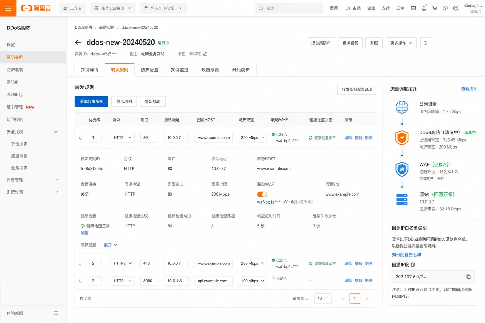Edit the tag with pencil icon
Viewport: 485px width, 323px height.
click(x=205, y=54)
